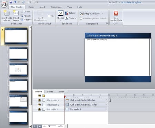
Task: Select the first layout thumbnail under the master
Action: click(x=18, y=54)
